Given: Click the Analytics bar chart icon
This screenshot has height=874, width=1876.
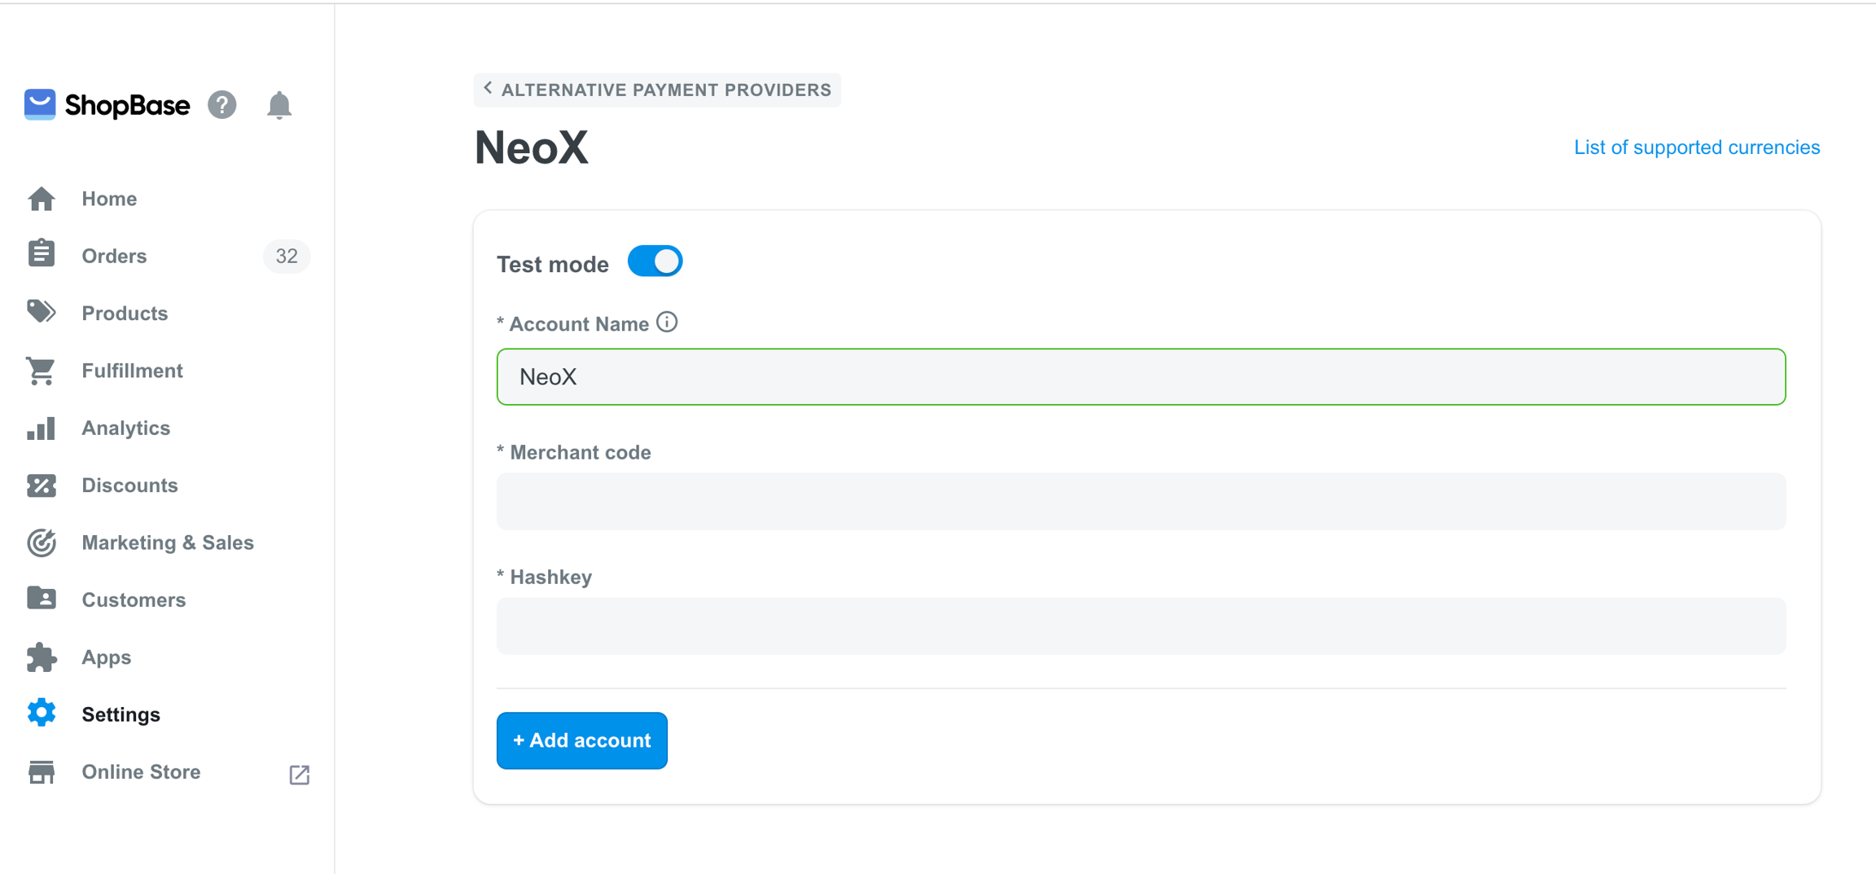Looking at the screenshot, I should click(42, 428).
